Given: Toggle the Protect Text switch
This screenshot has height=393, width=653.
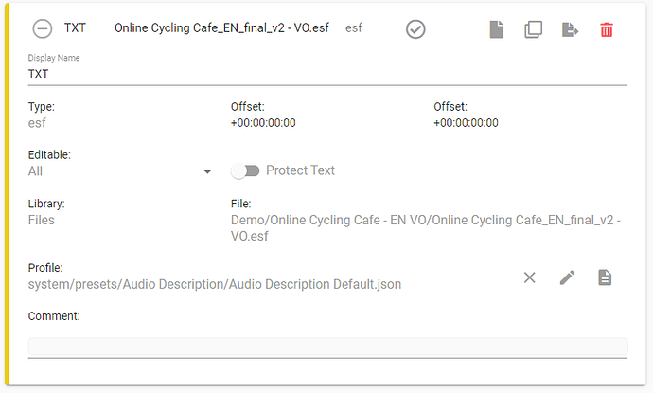Looking at the screenshot, I should (x=245, y=170).
